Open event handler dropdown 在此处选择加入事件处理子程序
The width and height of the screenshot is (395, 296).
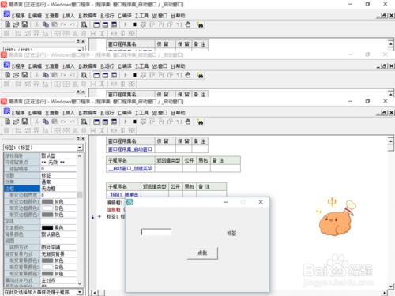tap(80, 292)
